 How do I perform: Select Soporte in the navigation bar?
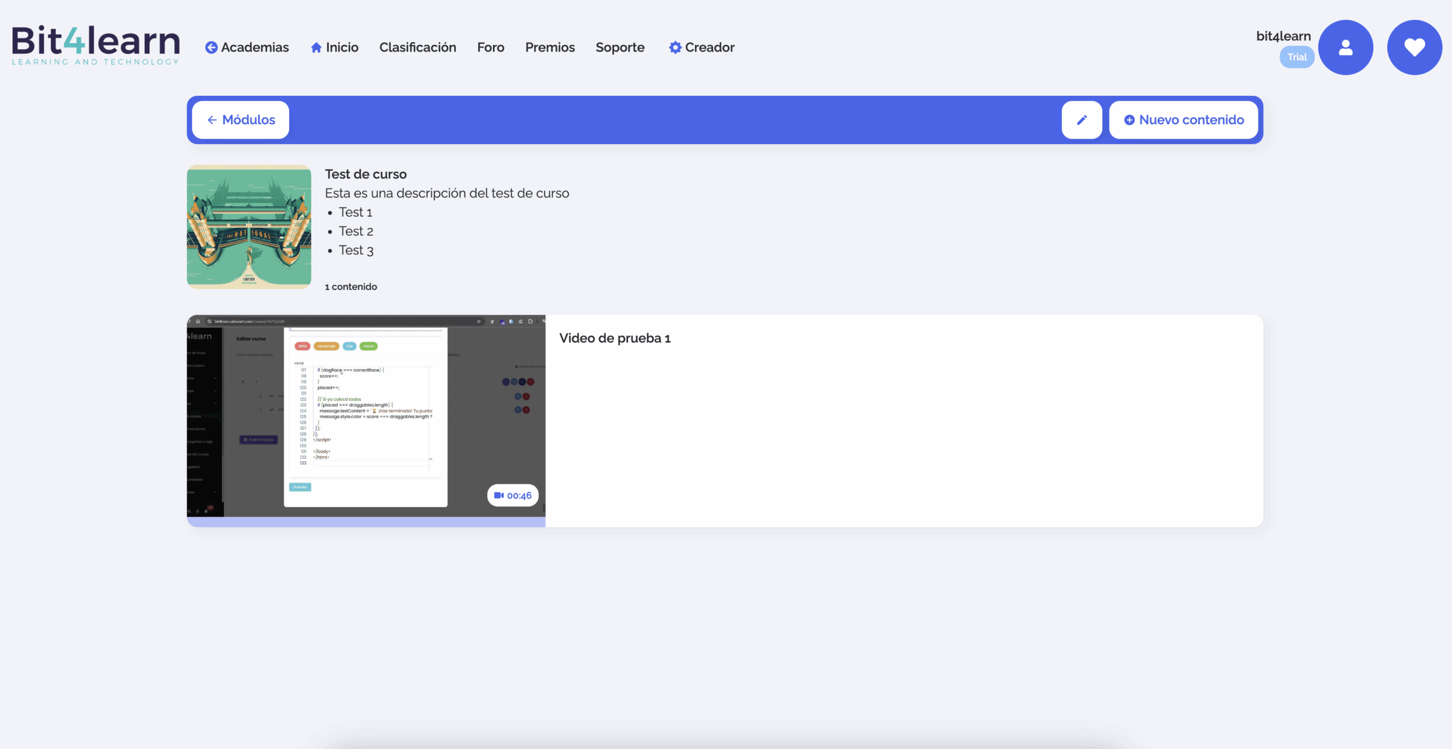click(620, 48)
